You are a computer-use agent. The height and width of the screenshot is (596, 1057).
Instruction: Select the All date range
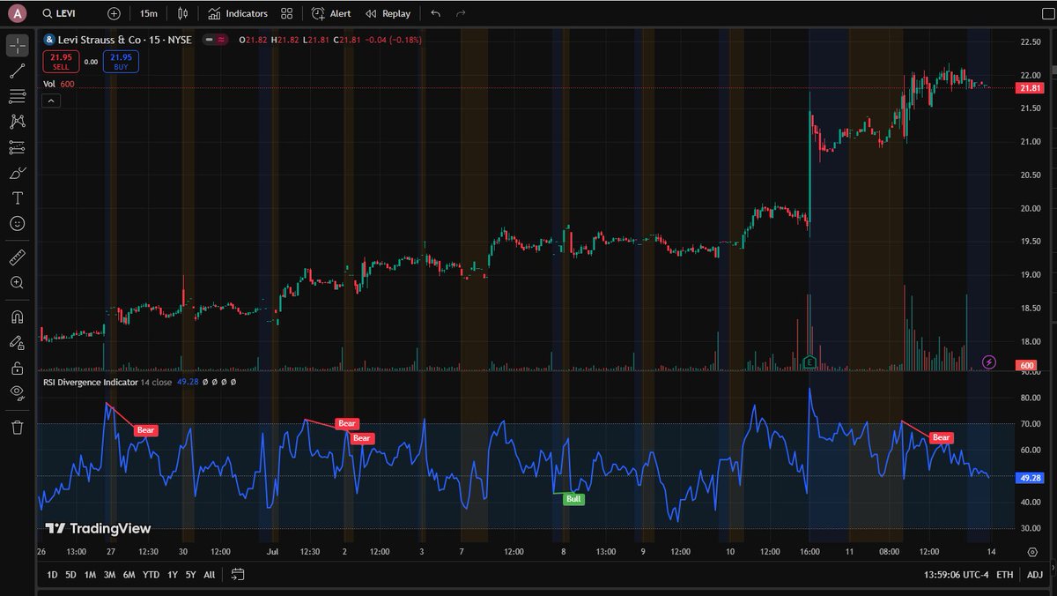point(209,575)
